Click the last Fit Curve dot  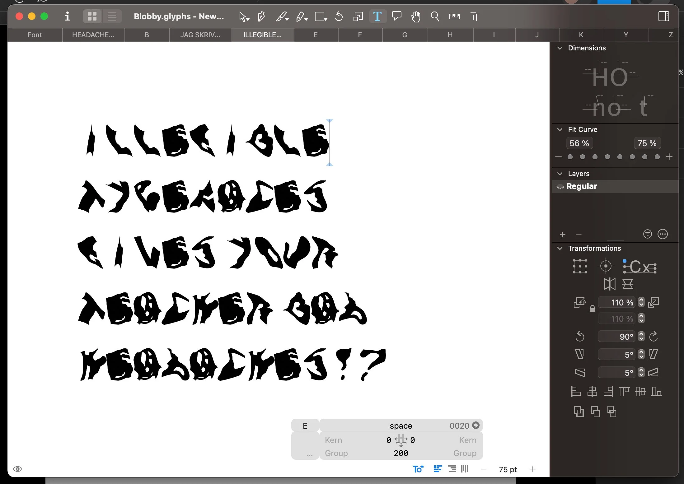(x=657, y=157)
